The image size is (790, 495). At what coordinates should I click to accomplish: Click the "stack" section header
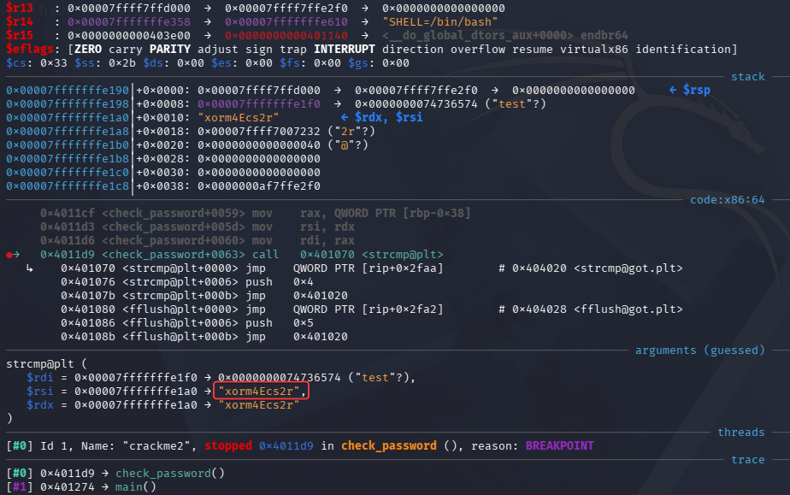tap(747, 77)
